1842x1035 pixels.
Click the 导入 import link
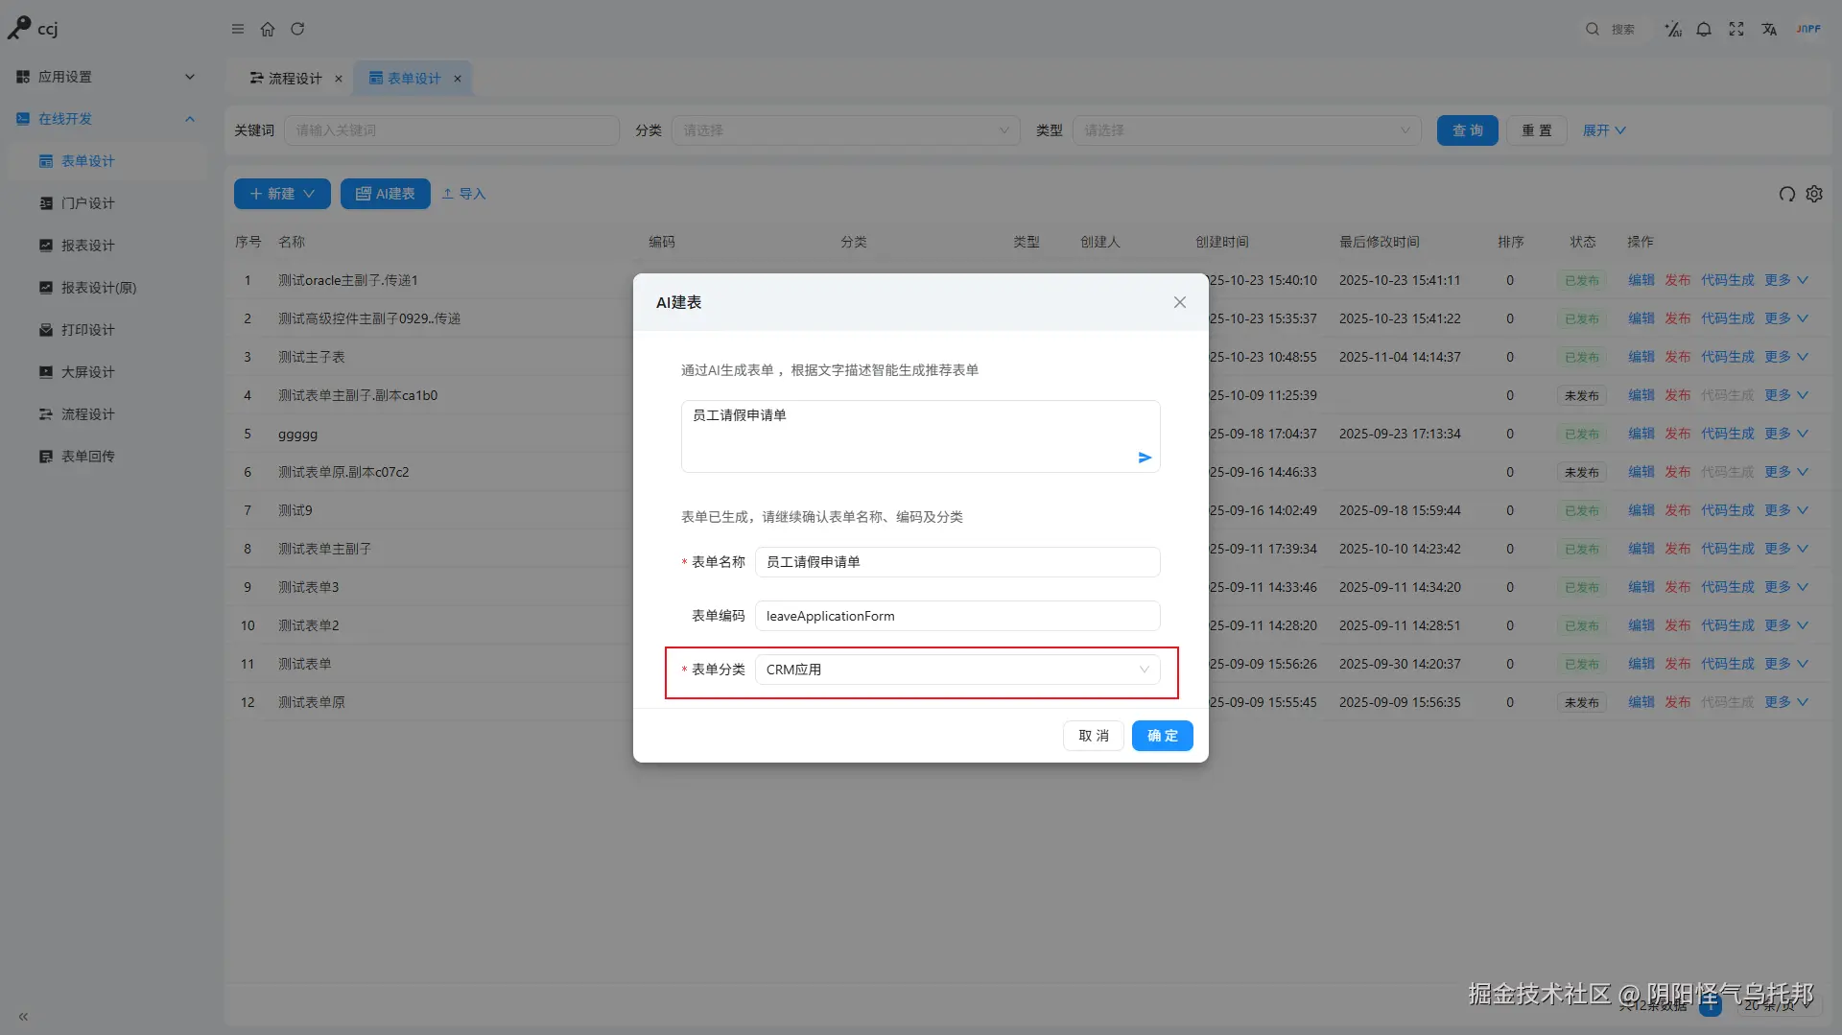pyautogui.click(x=463, y=194)
